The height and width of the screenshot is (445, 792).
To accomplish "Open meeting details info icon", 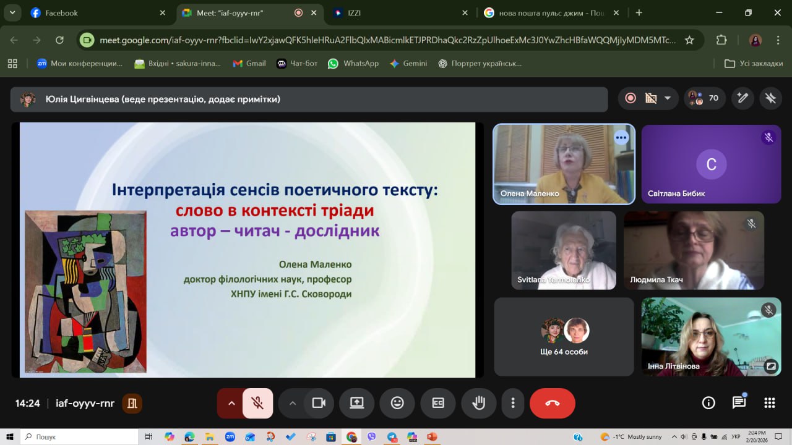I will point(708,403).
